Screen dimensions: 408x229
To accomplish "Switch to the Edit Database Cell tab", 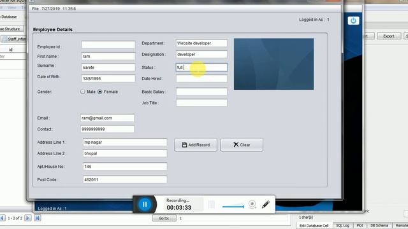I will (314, 225).
